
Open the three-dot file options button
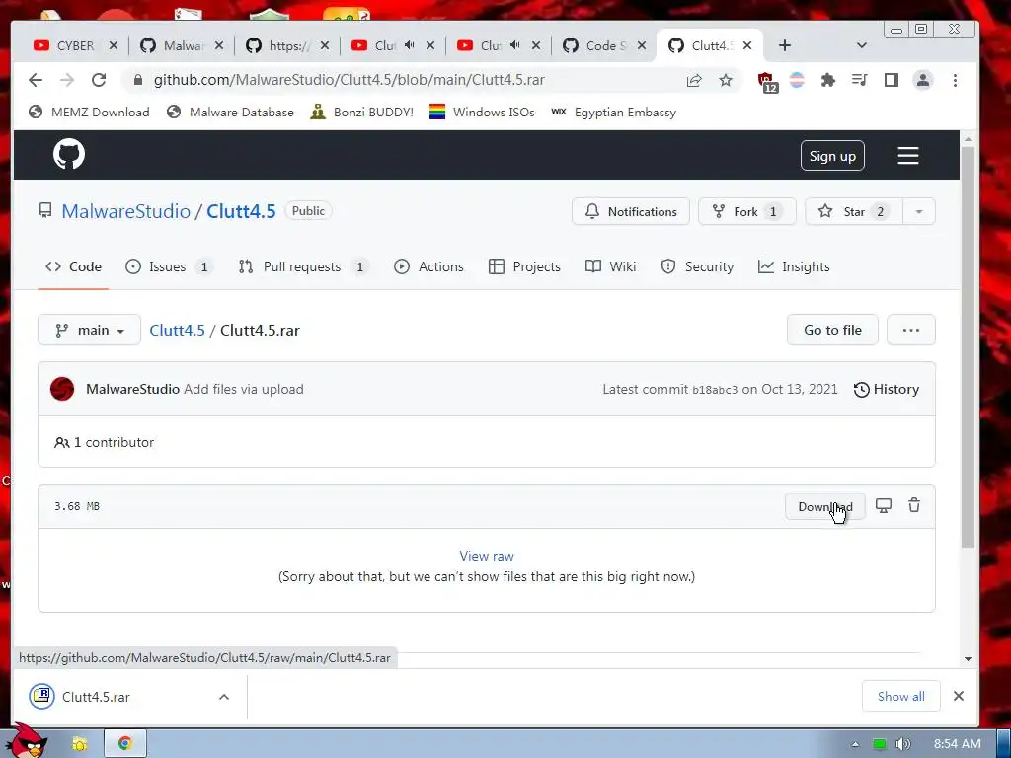point(910,330)
